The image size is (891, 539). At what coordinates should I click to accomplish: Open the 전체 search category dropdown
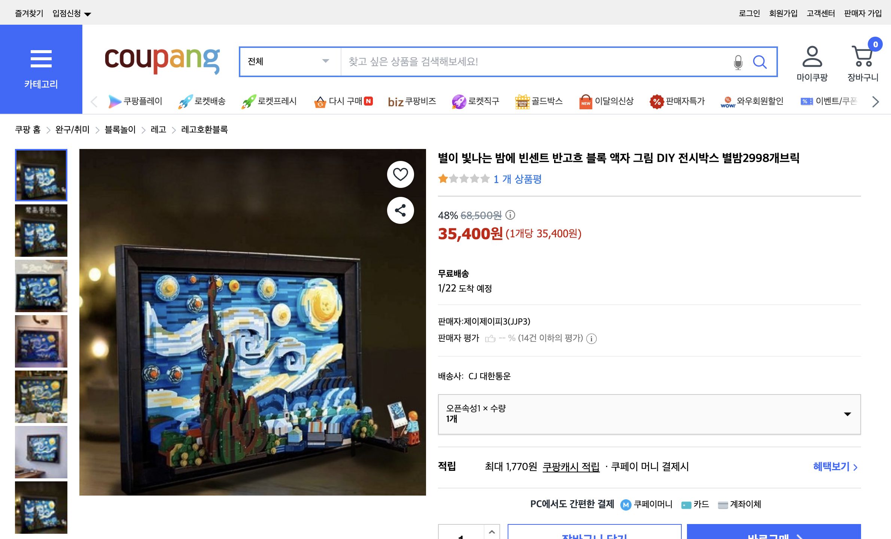click(289, 62)
